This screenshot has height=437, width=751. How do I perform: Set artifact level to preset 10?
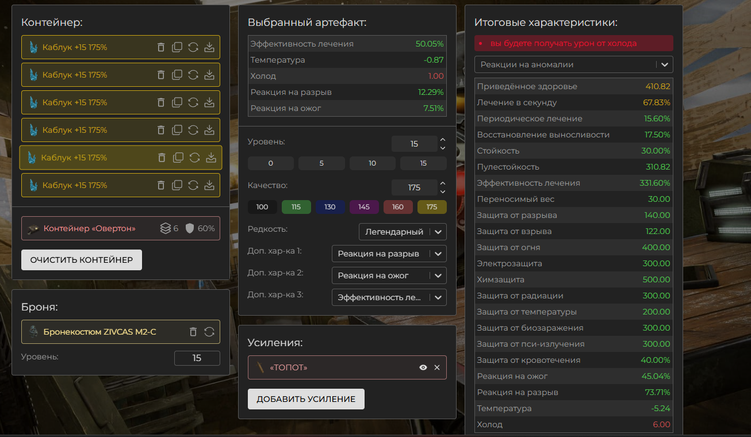pyautogui.click(x=372, y=163)
